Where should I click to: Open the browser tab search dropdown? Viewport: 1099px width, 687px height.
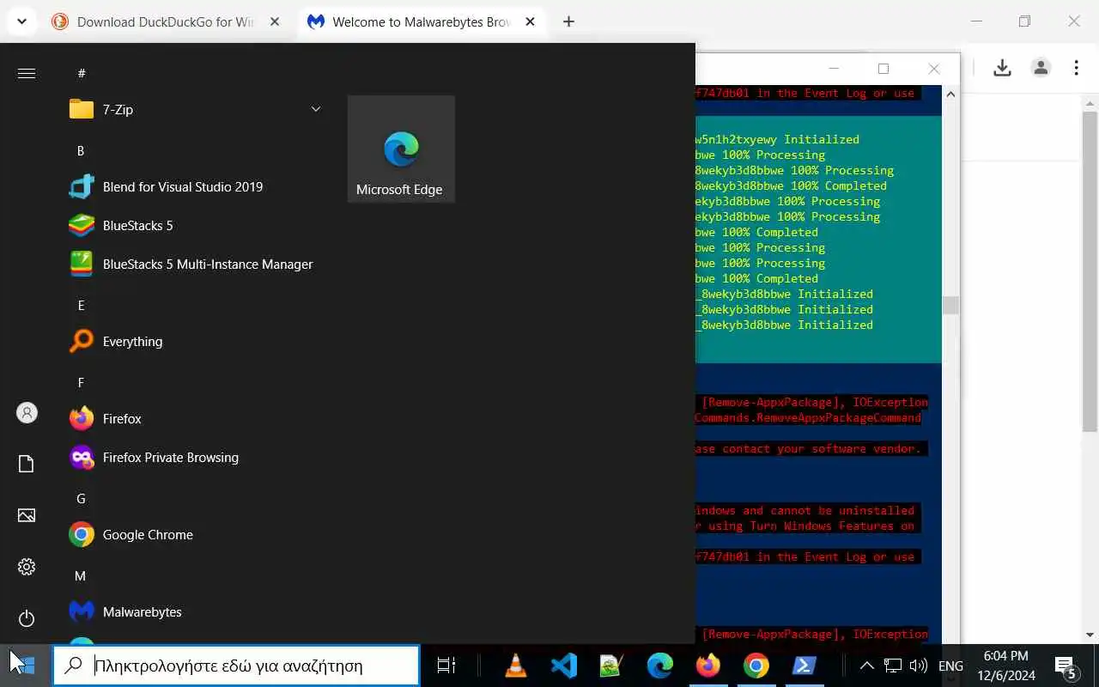coord(21,21)
